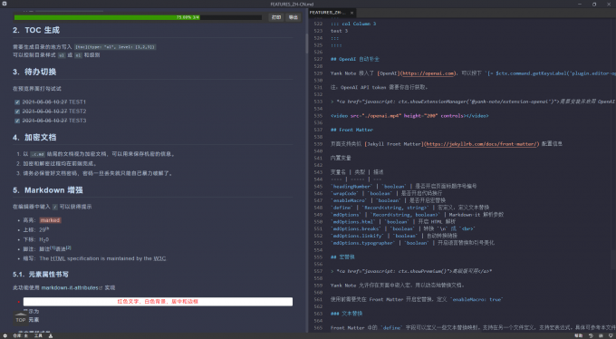
Task: Close the FEATURES_ZH-CN editor tab
Action: click(x=351, y=13)
